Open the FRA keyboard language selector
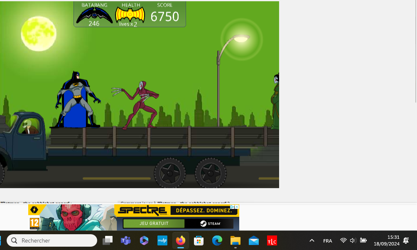Viewport: 417px width, 250px height. (327, 241)
